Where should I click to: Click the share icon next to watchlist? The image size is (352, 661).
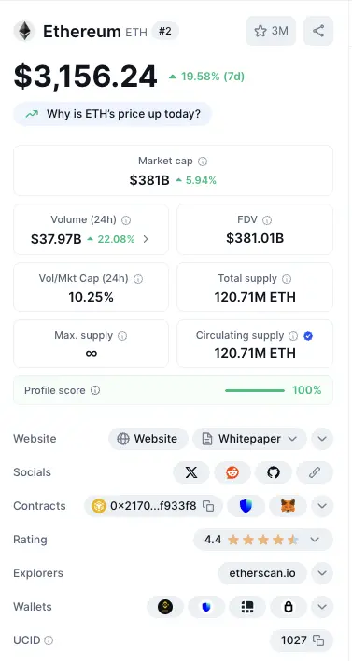[x=318, y=31]
